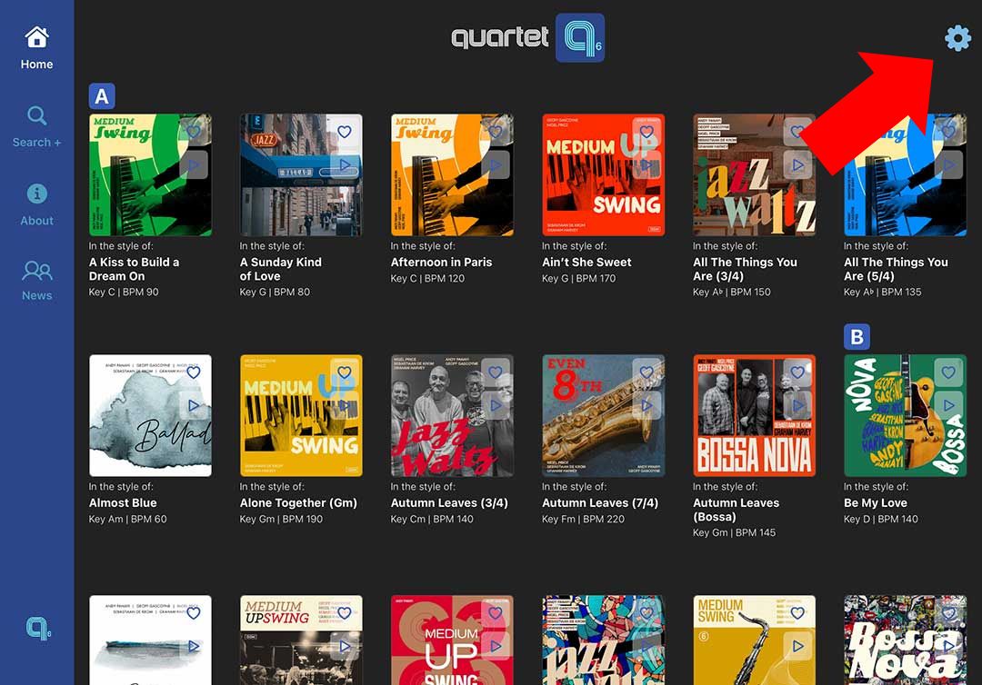
Task: Open All The Things You Are (5/4) title
Action: click(x=896, y=269)
